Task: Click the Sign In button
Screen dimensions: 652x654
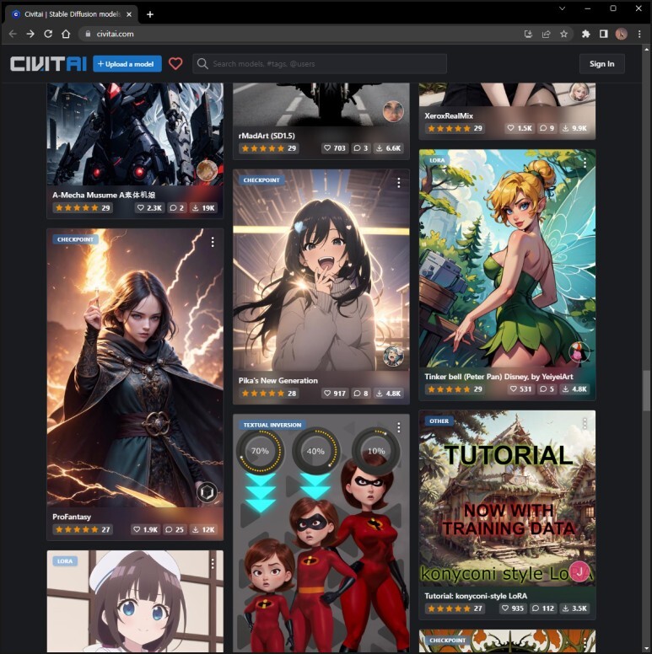Action: (601, 64)
